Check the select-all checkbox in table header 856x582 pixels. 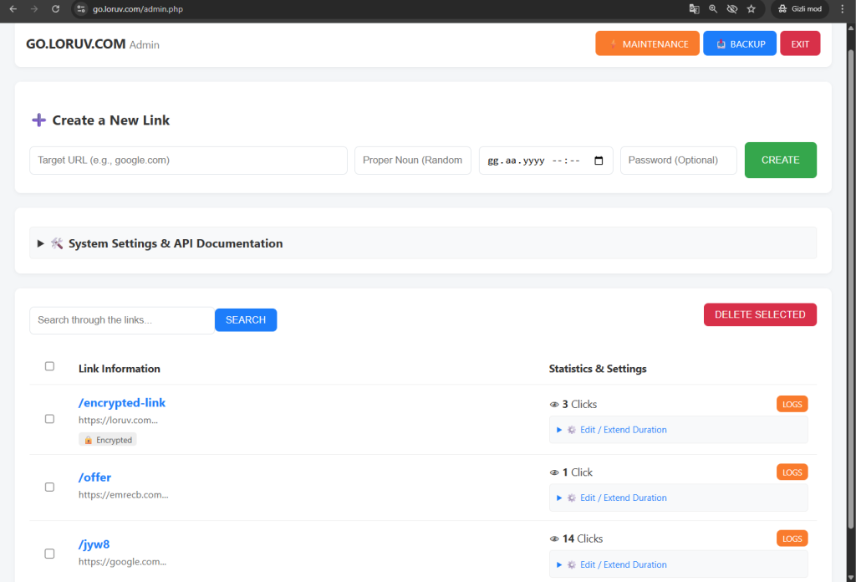pyautogui.click(x=49, y=366)
